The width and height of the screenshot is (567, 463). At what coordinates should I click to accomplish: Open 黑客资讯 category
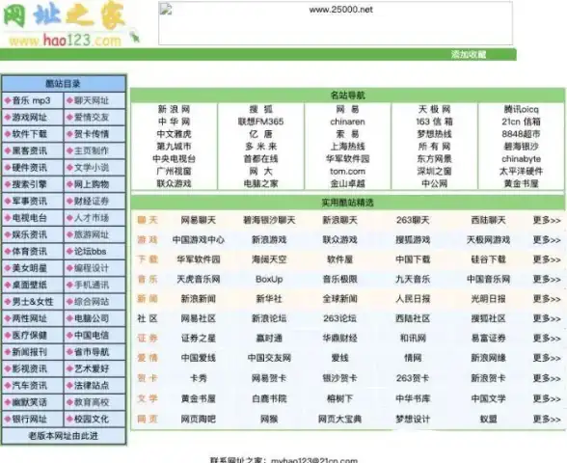tap(30, 150)
